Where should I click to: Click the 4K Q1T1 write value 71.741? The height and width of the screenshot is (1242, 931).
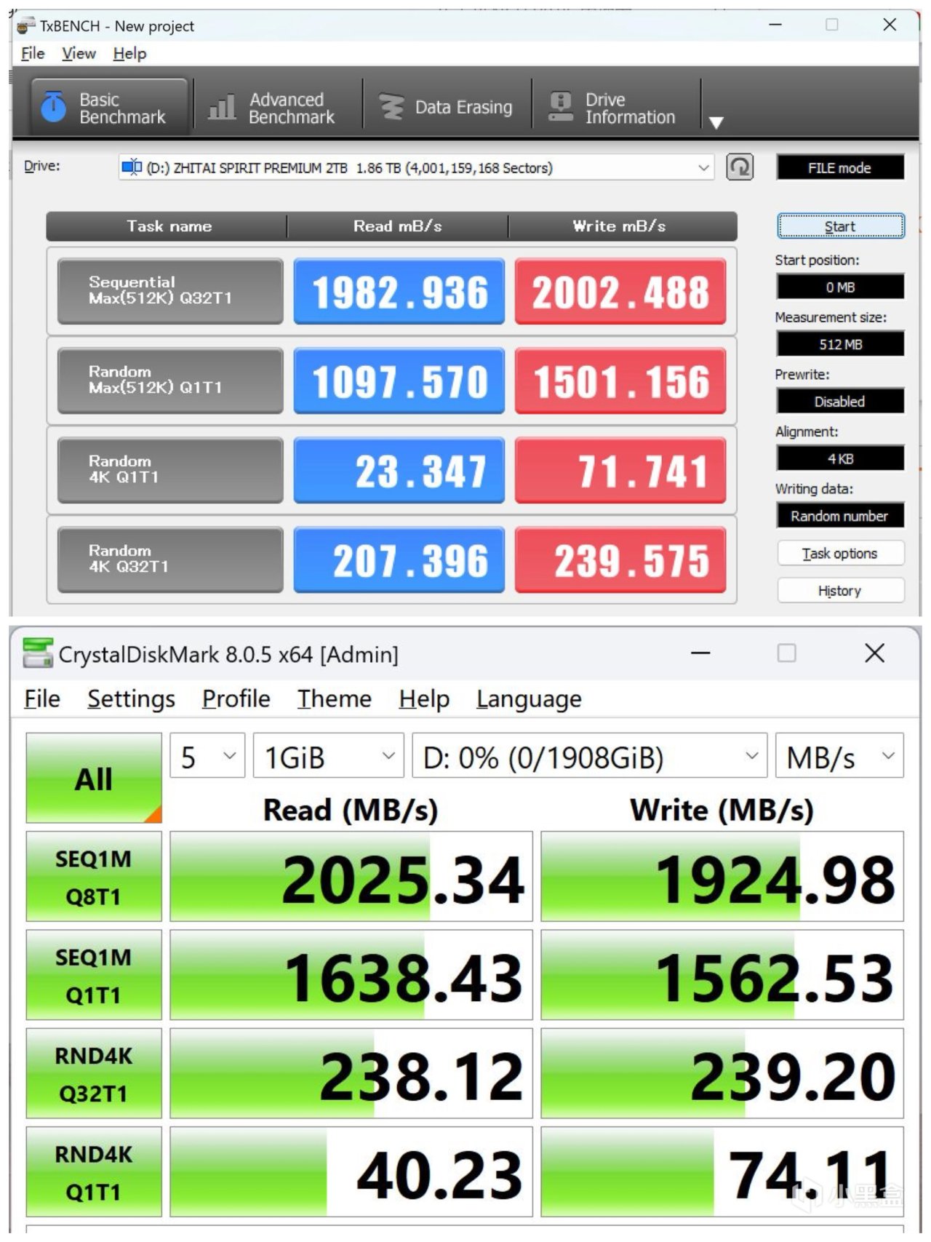pos(620,470)
